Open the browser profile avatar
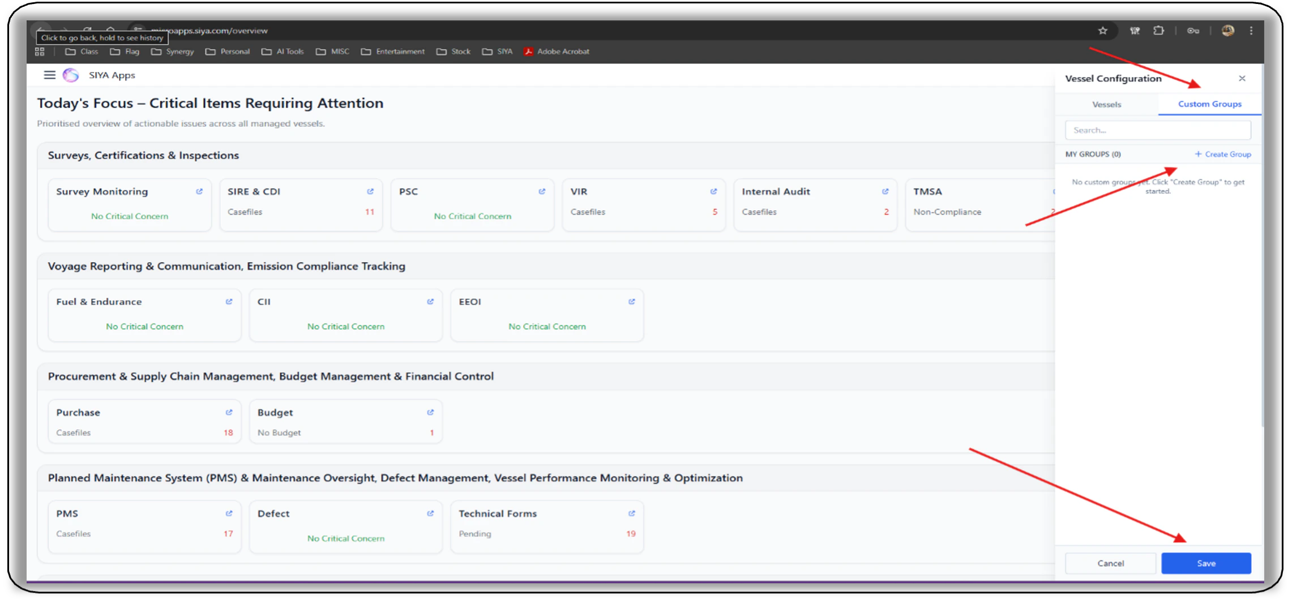The height and width of the screenshot is (604, 1292). click(x=1227, y=31)
